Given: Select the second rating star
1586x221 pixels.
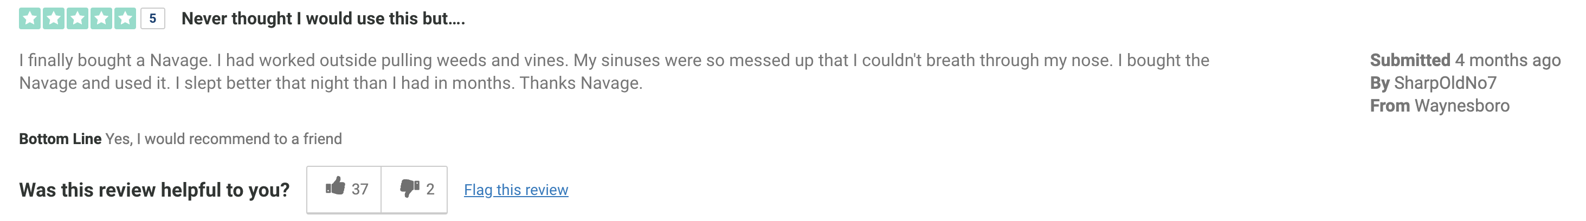Looking at the screenshot, I should (x=54, y=18).
